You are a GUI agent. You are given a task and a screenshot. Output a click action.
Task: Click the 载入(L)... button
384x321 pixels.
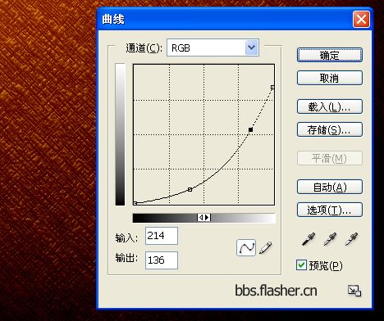[x=330, y=106]
